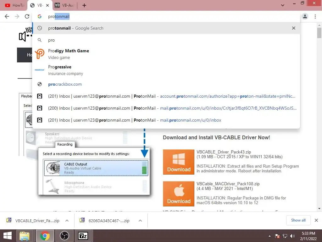This screenshot has height=242, width=322.
Task: Select Prodigy Math Game suggestion
Action: pos(166,54)
